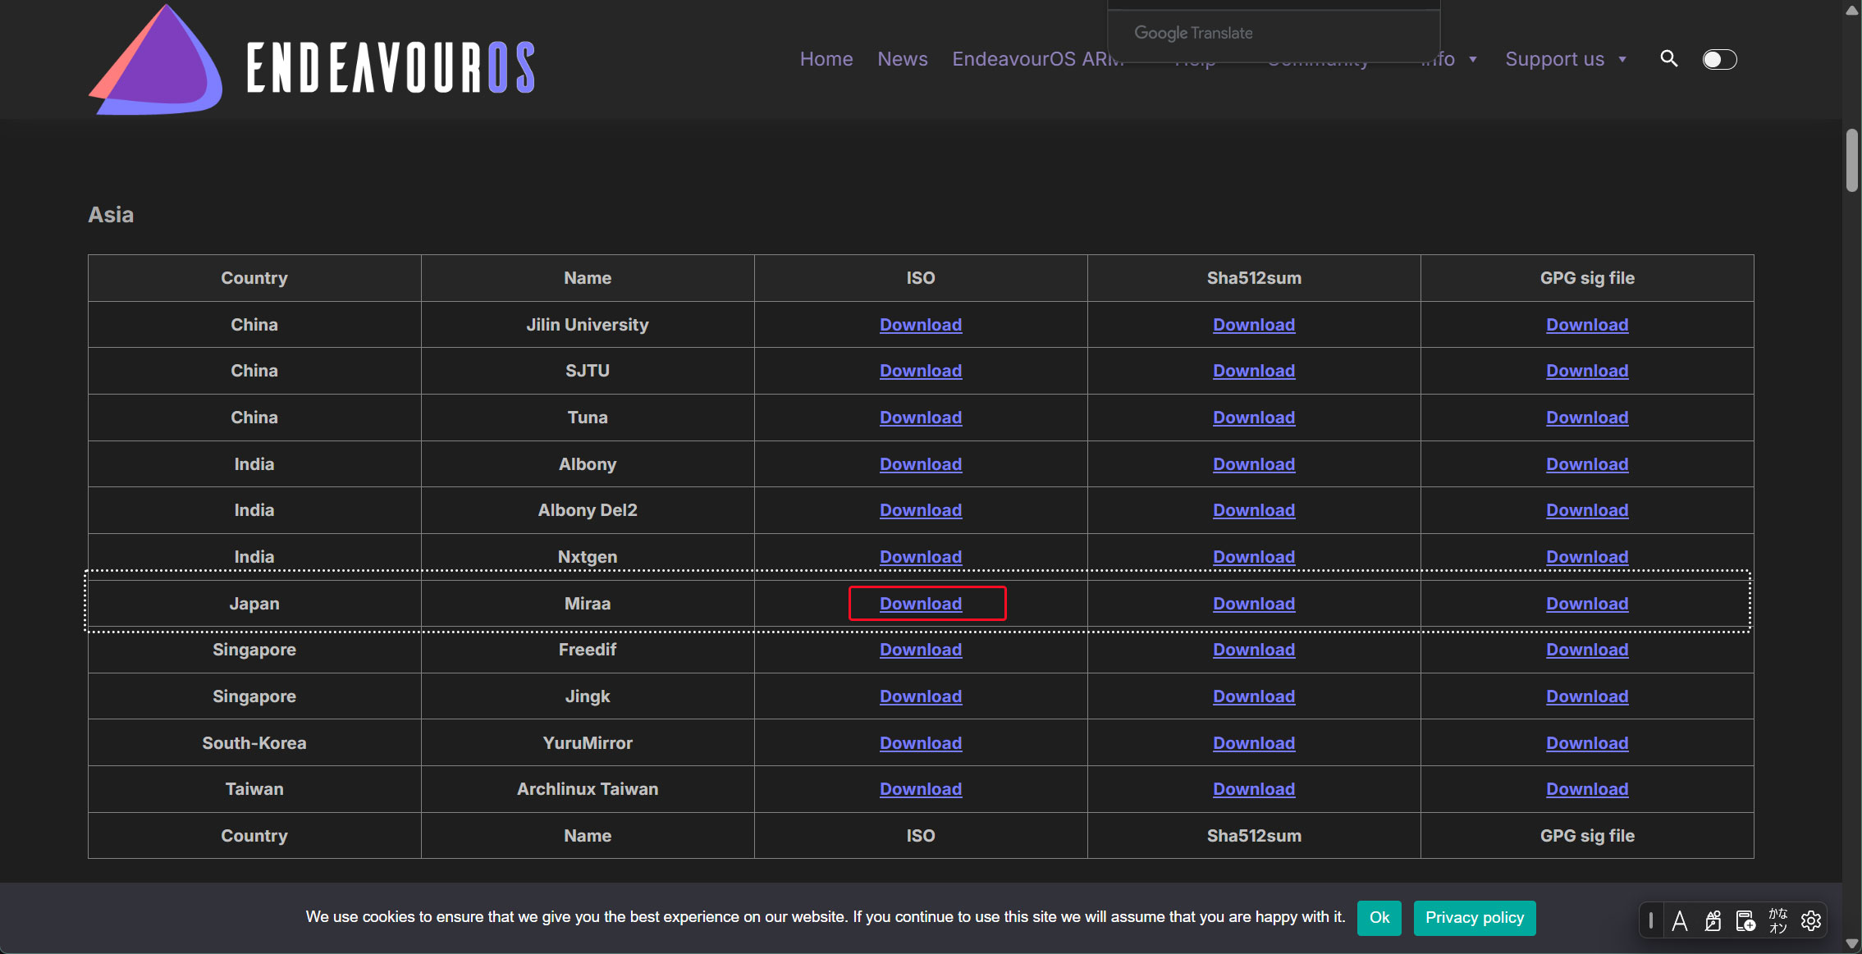Download Sha512sum from Freedif mirror
Image resolution: width=1862 pixels, height=954 pixels.
tap(1254, 650)
